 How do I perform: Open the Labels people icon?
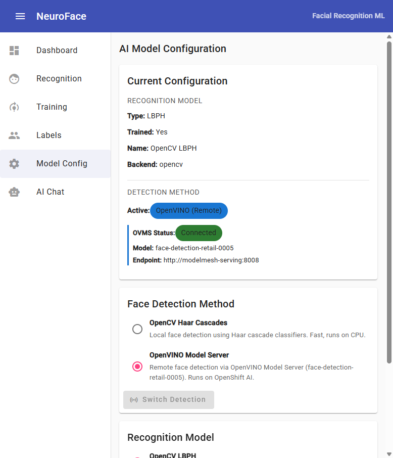click(14, 135)
